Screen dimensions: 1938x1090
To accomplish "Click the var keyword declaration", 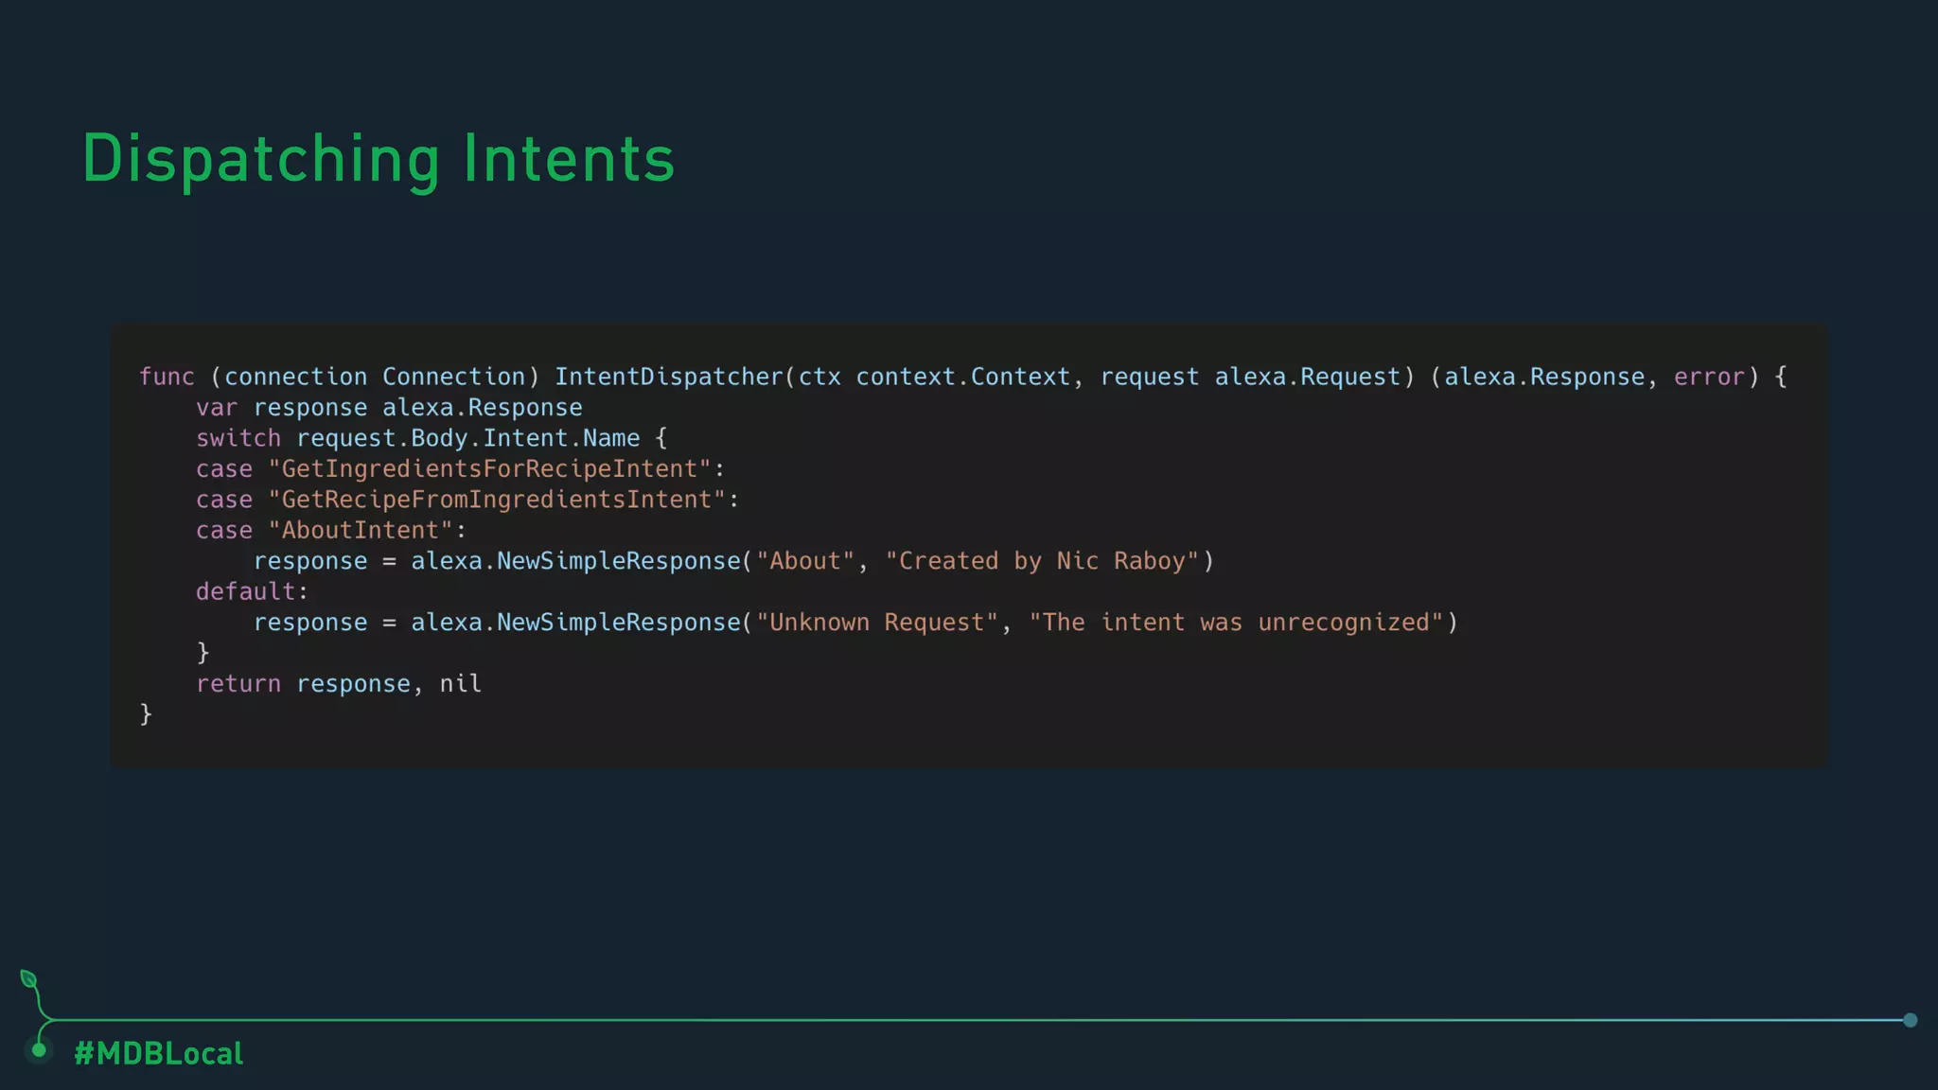I will [x=217, y=408].
